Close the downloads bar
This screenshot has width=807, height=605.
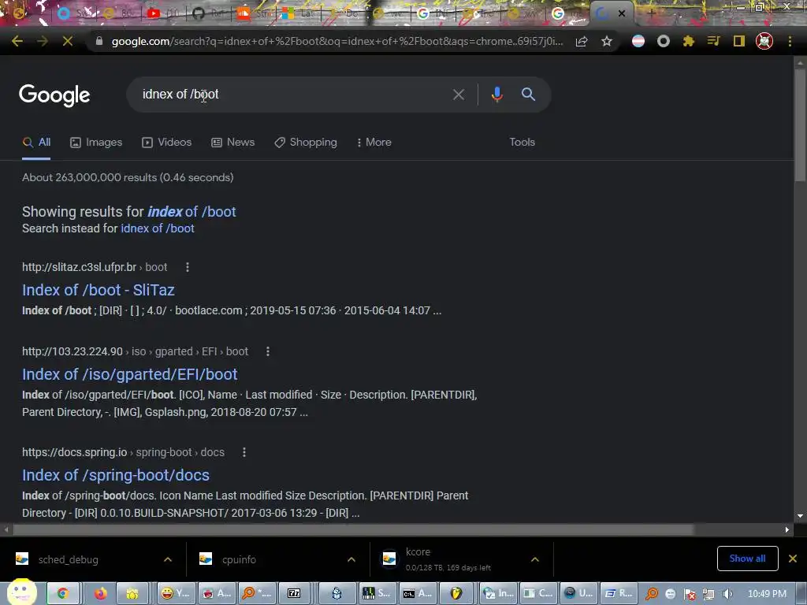pos(793,559)
